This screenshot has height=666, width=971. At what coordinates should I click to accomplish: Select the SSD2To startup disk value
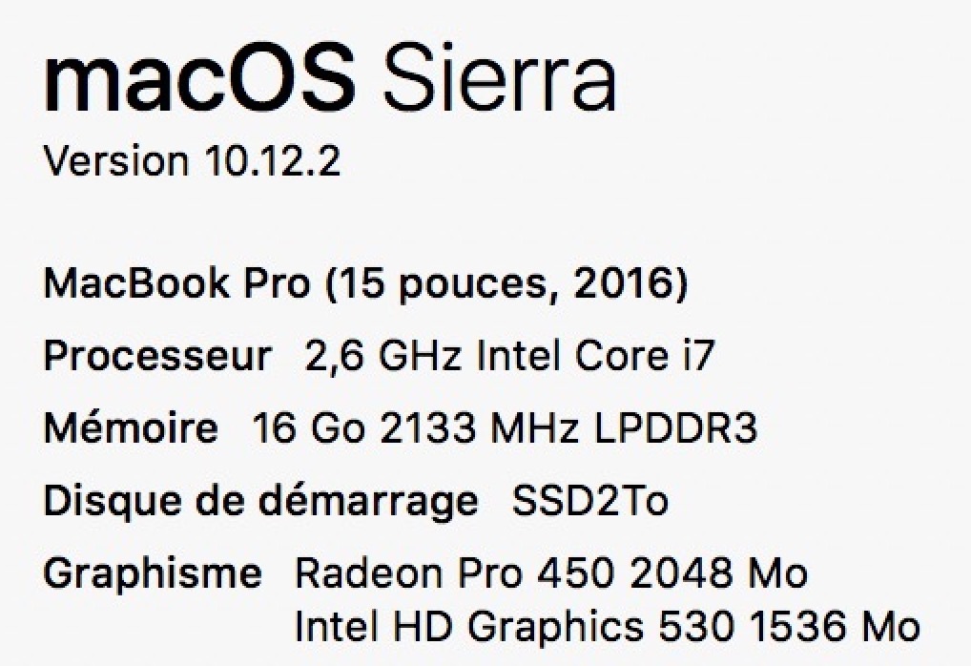[x=590, y=501]
